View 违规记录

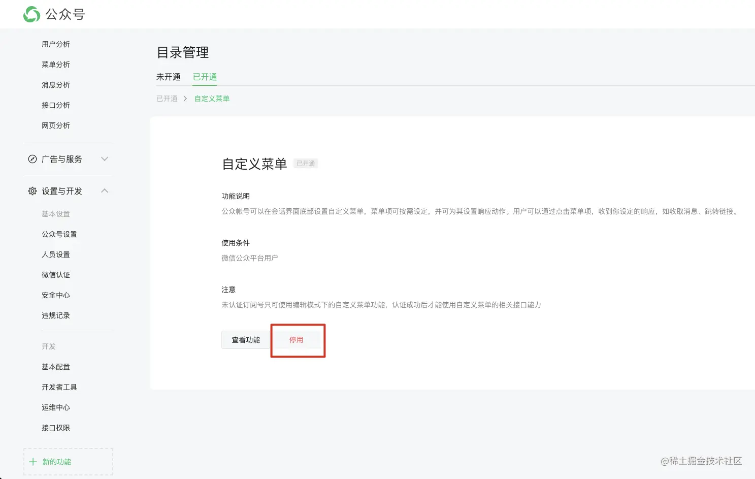(56, 315)
